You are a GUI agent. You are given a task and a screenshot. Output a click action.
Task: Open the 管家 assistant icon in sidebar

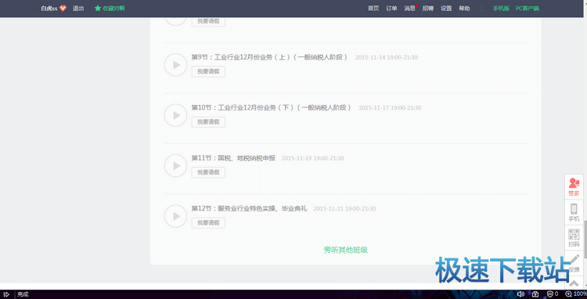574,187
